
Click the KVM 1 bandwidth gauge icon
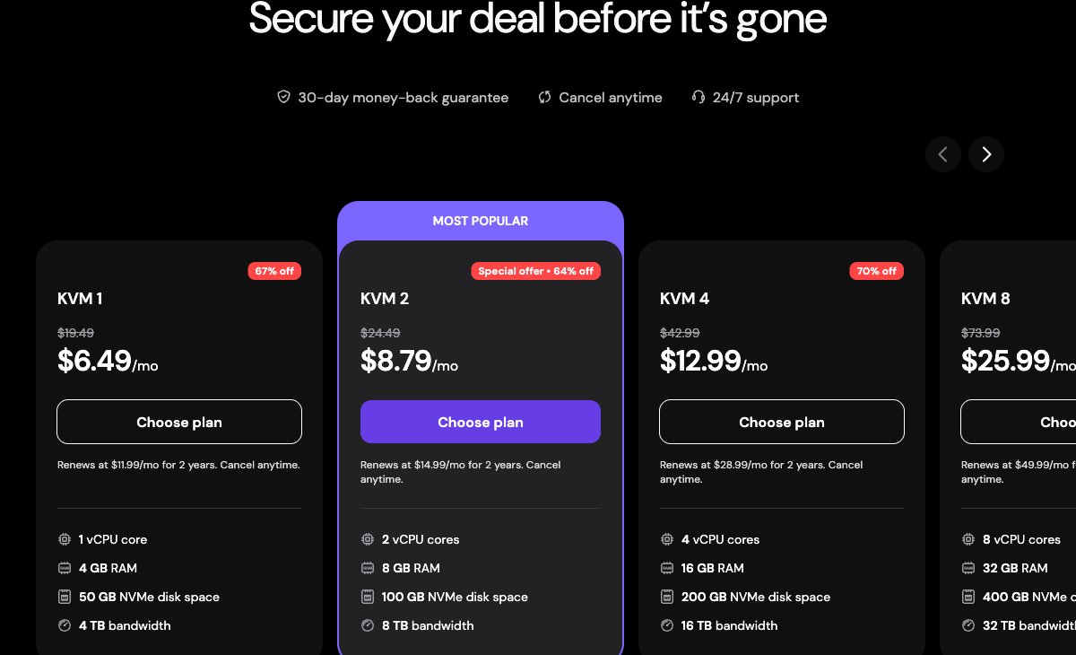coord(65,625)
